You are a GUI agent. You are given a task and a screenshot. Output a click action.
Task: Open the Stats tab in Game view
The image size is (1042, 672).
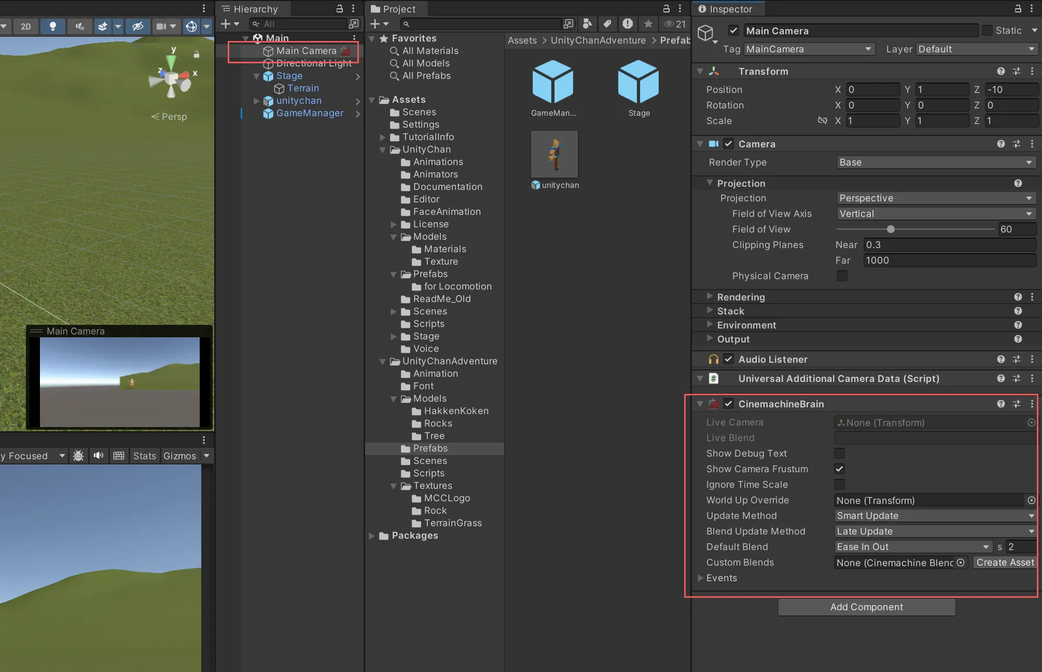tap(144, 456)
